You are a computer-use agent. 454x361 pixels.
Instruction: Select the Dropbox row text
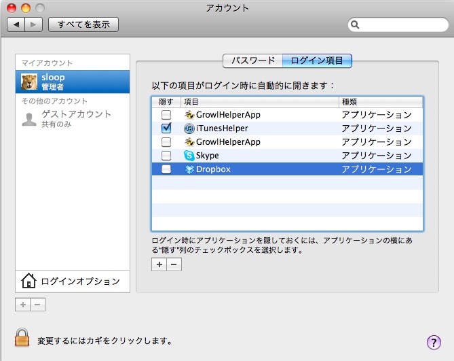coord(213,169)
